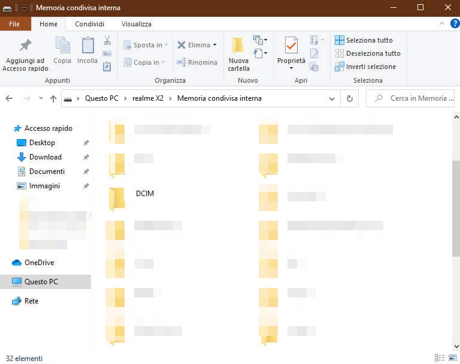The image size is (460, 364).
Task: Open the address bar history dropdown
Action: [x=332, y=98]
